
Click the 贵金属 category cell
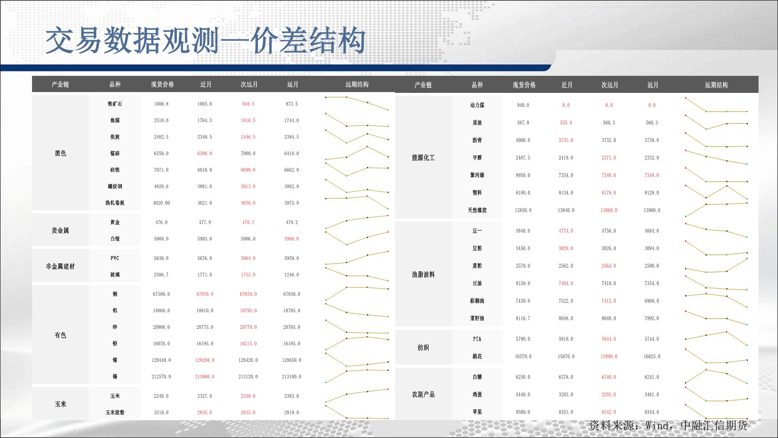(60, 230)
